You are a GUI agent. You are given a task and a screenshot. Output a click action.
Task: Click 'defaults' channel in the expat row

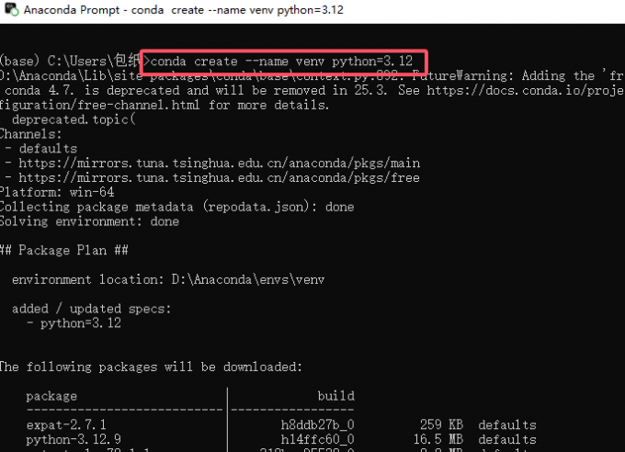[507, 424]
